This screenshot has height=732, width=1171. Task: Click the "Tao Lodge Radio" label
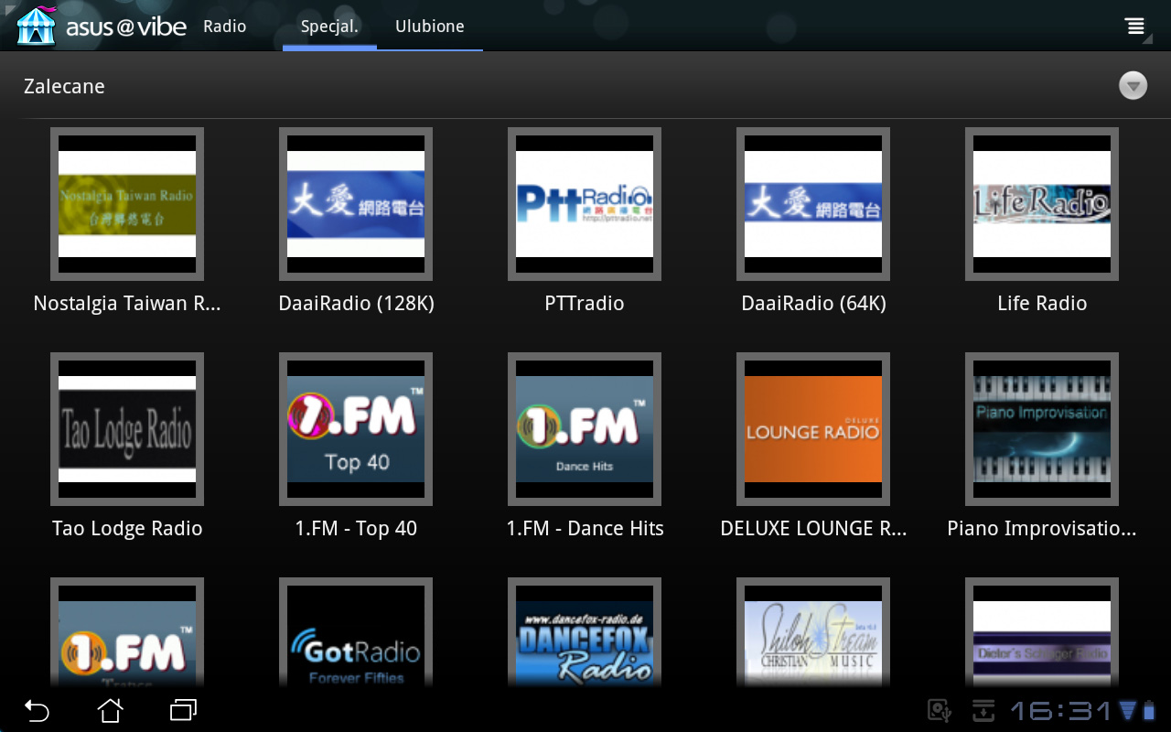[127, 529]
